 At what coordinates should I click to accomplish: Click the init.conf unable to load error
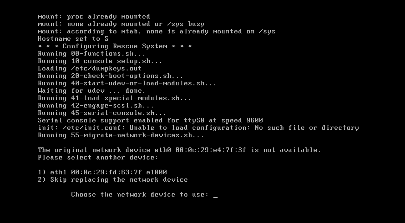click(x=198, y=127)
